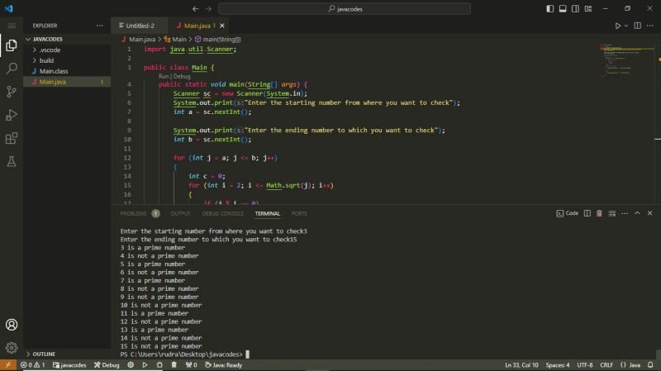Click the Run CodeLens link above main
The image size is (661, 371).
(x=164, y=76)
